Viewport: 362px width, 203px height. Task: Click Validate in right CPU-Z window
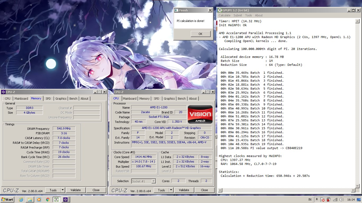pos(184,190)
